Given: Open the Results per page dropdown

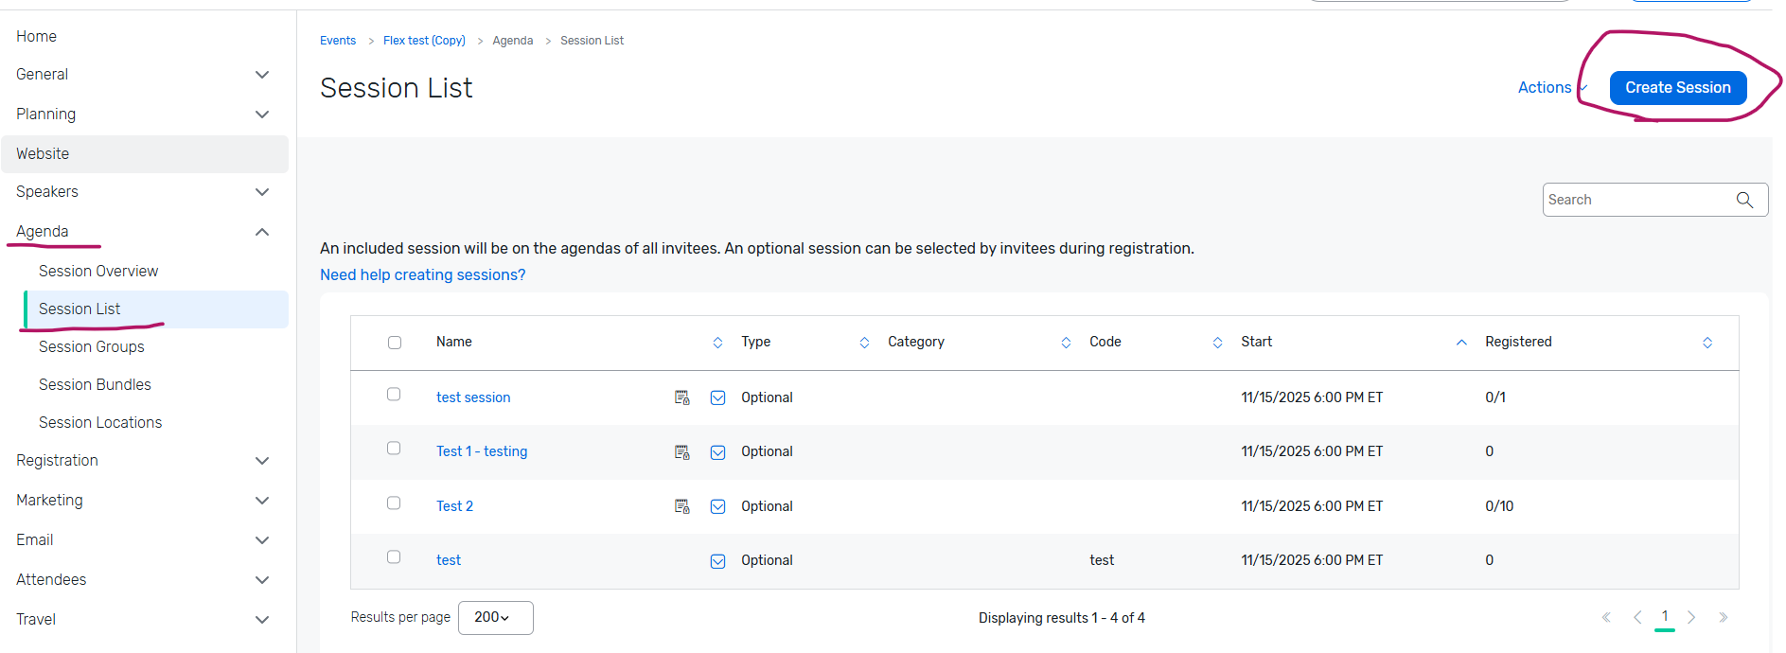Looking at the screenshot, I should click(495, 617).
